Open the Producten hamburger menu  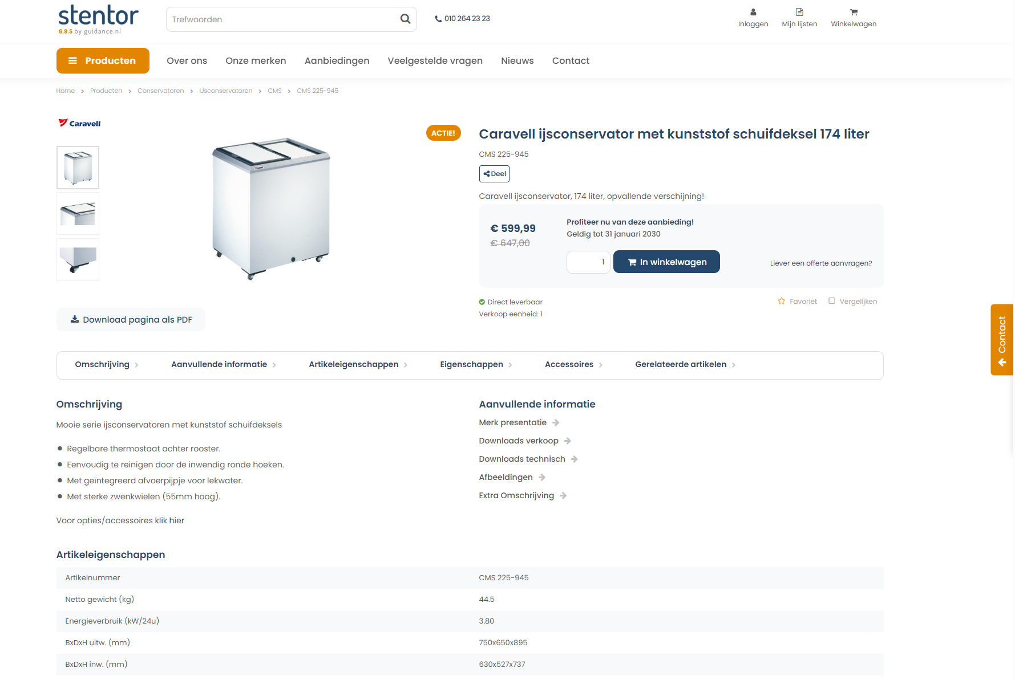point(103,61)
